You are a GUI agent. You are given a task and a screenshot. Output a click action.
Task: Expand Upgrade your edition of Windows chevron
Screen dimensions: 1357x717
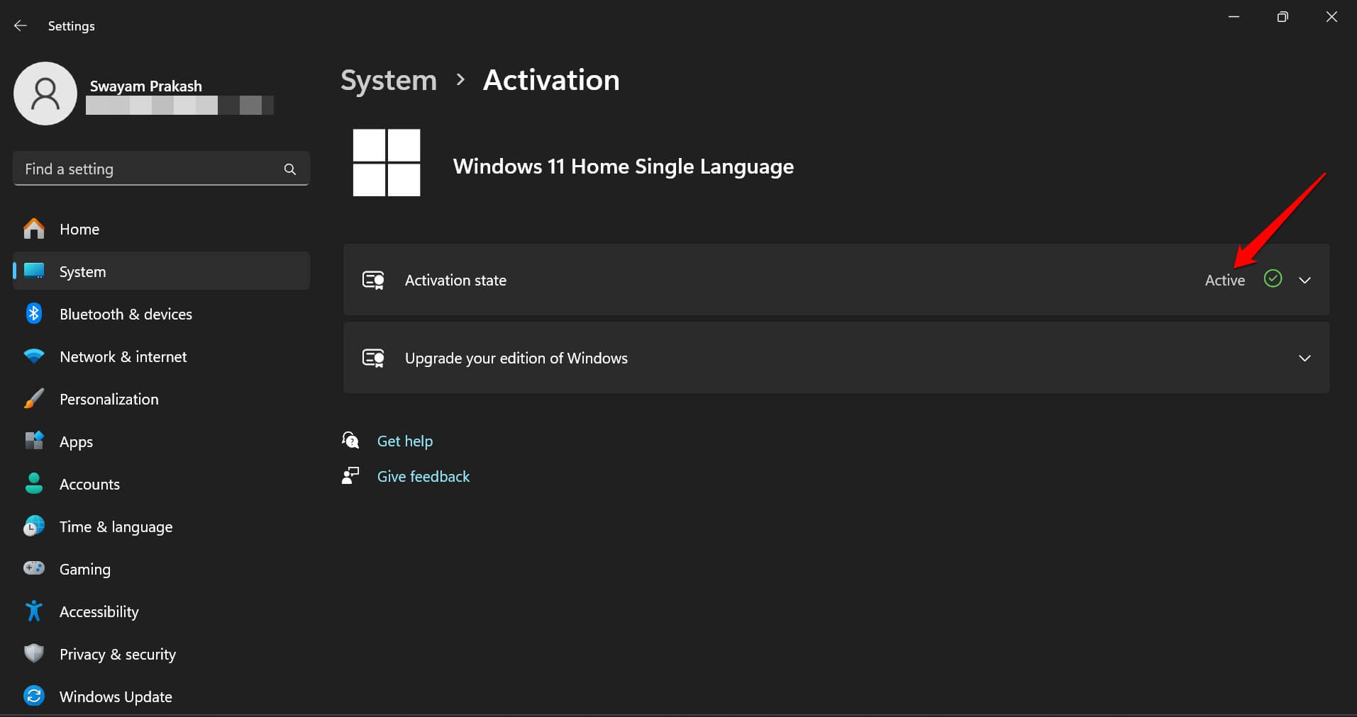tap(1305, 358)
